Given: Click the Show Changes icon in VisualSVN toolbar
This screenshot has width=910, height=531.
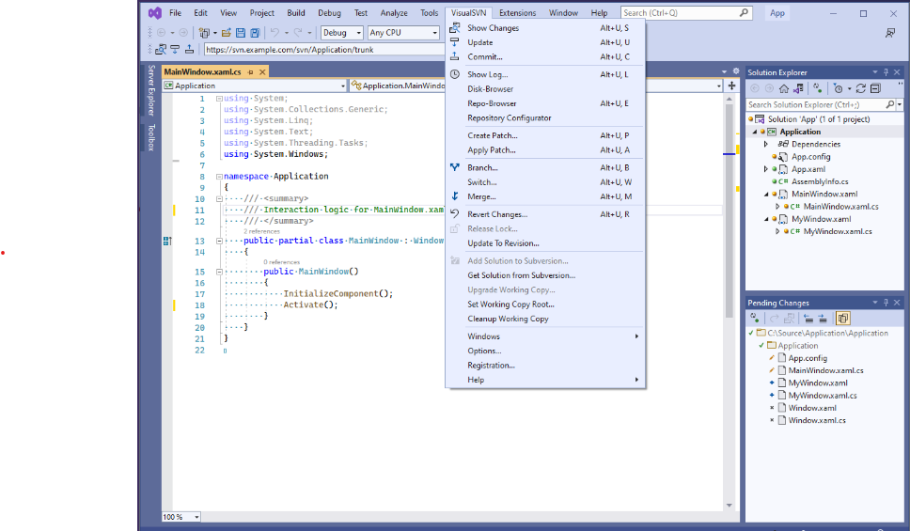Looking at the screenshot, I should click(x=160, y=50).
